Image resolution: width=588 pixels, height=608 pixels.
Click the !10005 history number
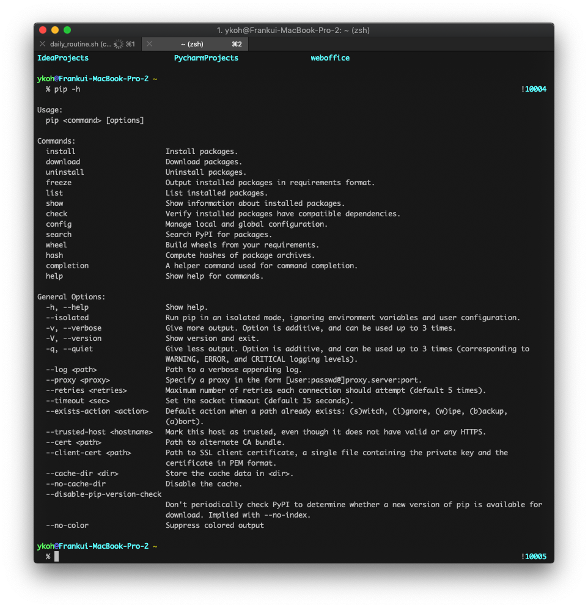point(534,557)
